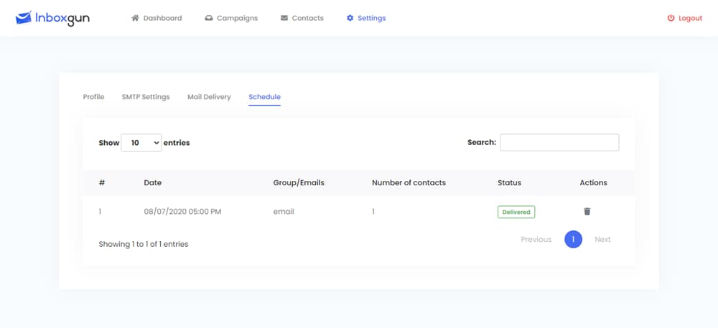
Task: Sort table by Date column header
Action: click(152, 182)
